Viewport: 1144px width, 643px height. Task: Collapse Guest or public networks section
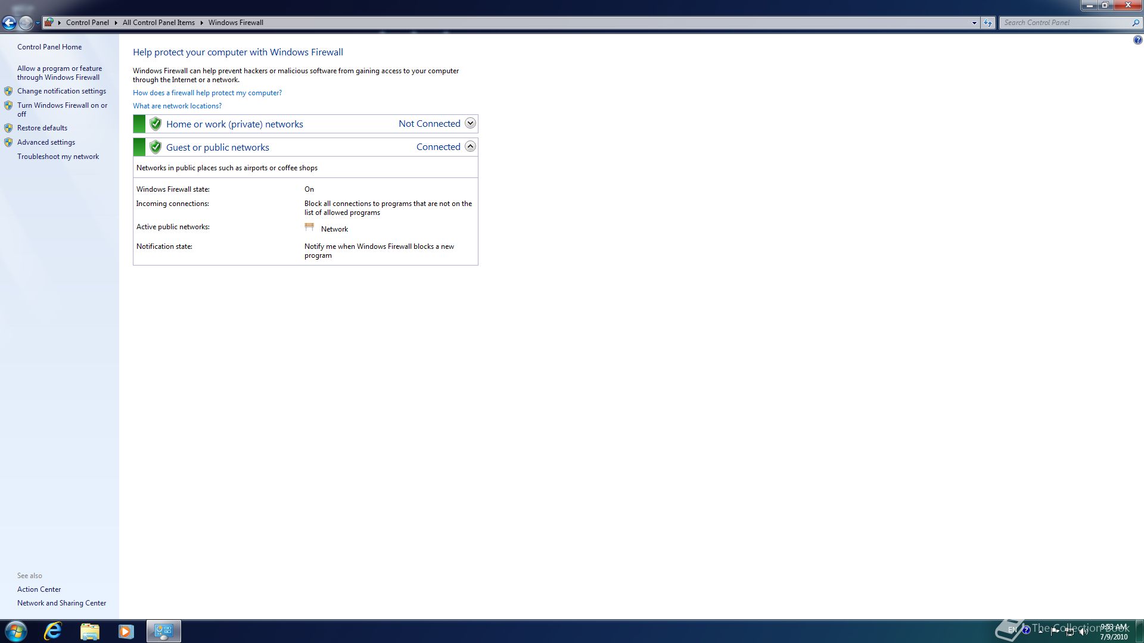click(470, 146)
